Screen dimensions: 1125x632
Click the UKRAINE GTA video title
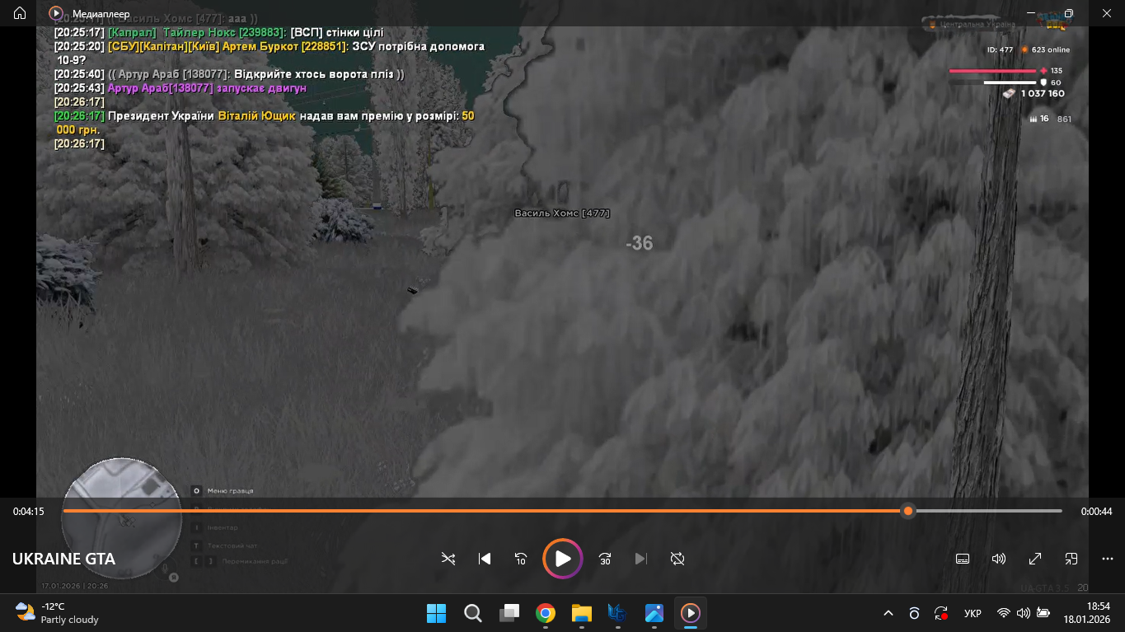[x=63, y=559]
